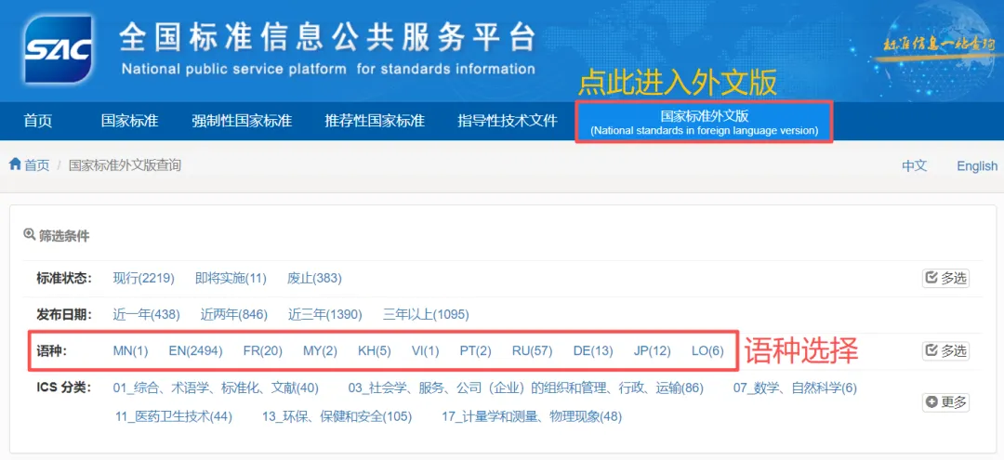Select ICS 11_医药卫生技术(44)
The image size is (1004, 460).
(x=174, y=416)
